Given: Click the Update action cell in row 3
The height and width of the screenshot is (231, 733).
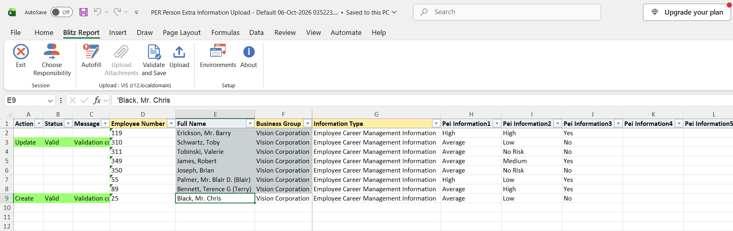Looking at the screenshot, I should pyautogui.click(x=29, y=142).
